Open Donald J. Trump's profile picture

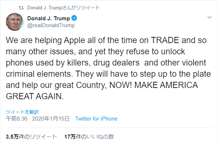(15, 22)
